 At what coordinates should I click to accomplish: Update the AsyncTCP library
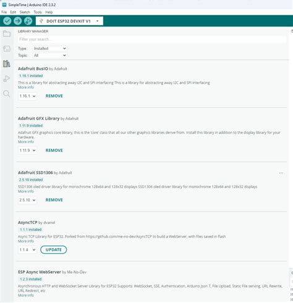(x=54, y=250)
